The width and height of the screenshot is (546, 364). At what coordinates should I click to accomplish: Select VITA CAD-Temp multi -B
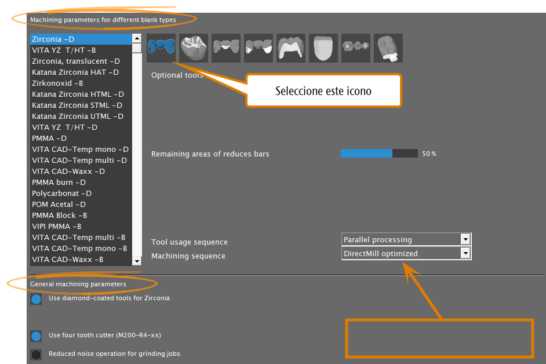coord(81,238)
